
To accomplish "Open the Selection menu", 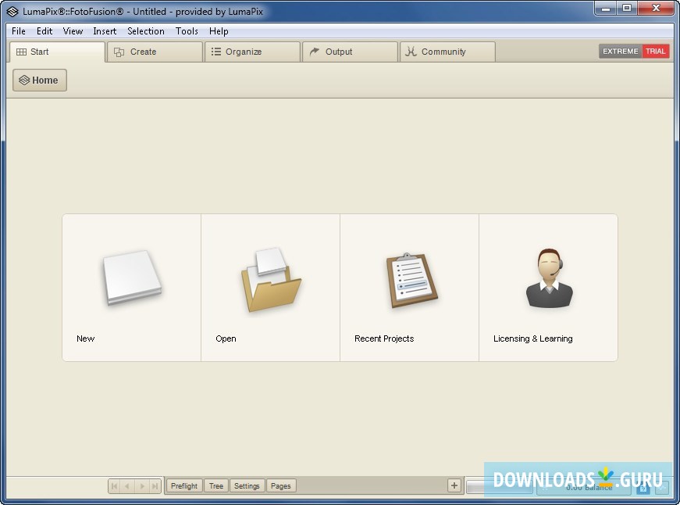I will [x=146, y=31].
